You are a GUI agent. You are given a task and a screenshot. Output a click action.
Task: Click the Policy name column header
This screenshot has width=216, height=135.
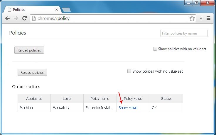100,99
